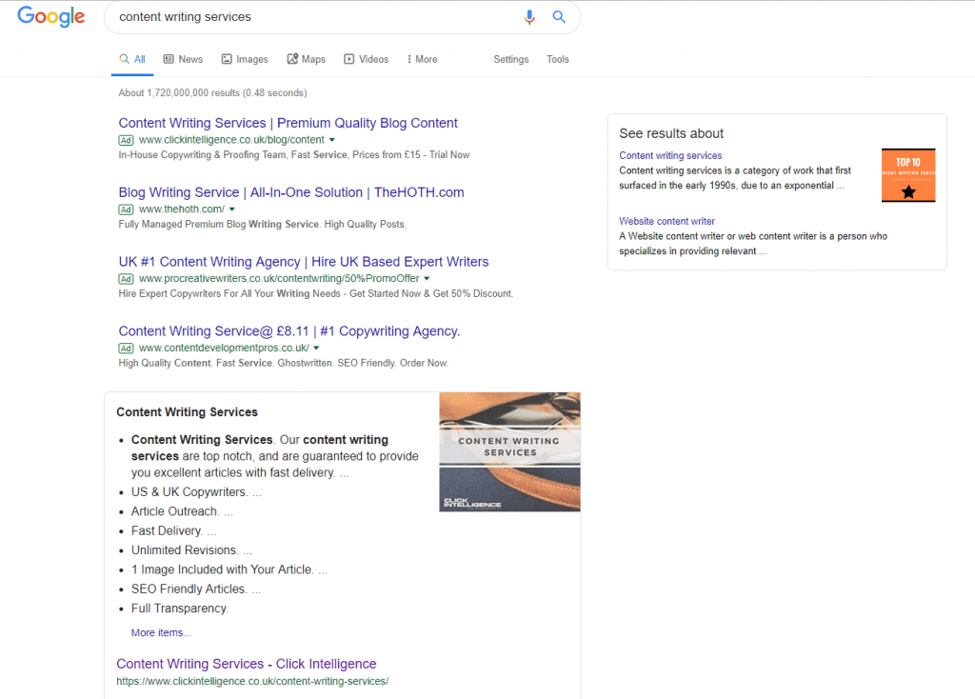This screenshot has width=975, height=699.
Task: Click the microphone voice search icon
Action: click(529, 16)
